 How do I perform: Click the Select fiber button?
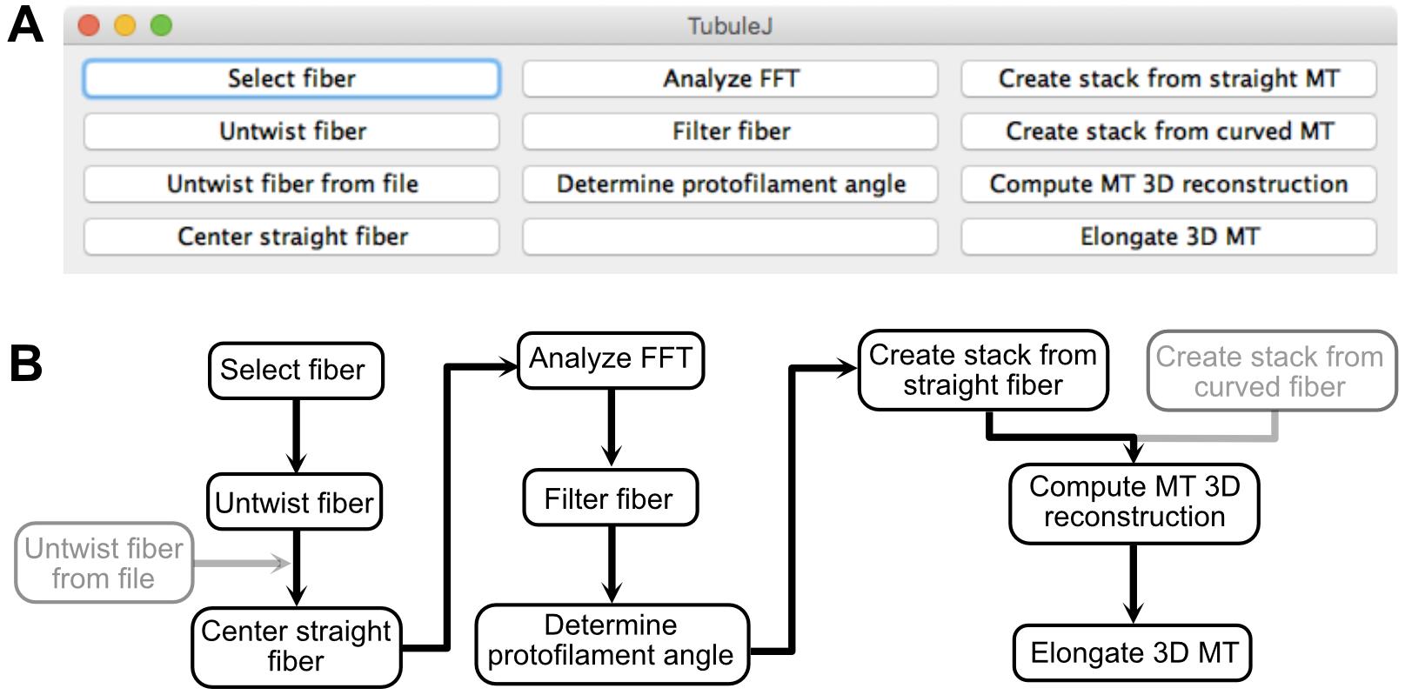[291, 78]
